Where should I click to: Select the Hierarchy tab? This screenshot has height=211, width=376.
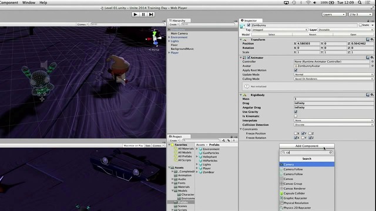click(179, 21)
